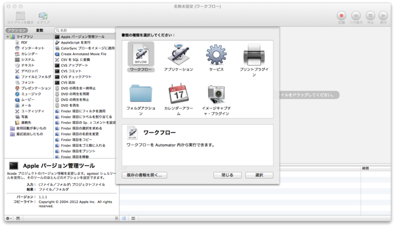Select the ワークフロー document type icon
The height and width of the screenshot is (227, 395).
[141, 54]
